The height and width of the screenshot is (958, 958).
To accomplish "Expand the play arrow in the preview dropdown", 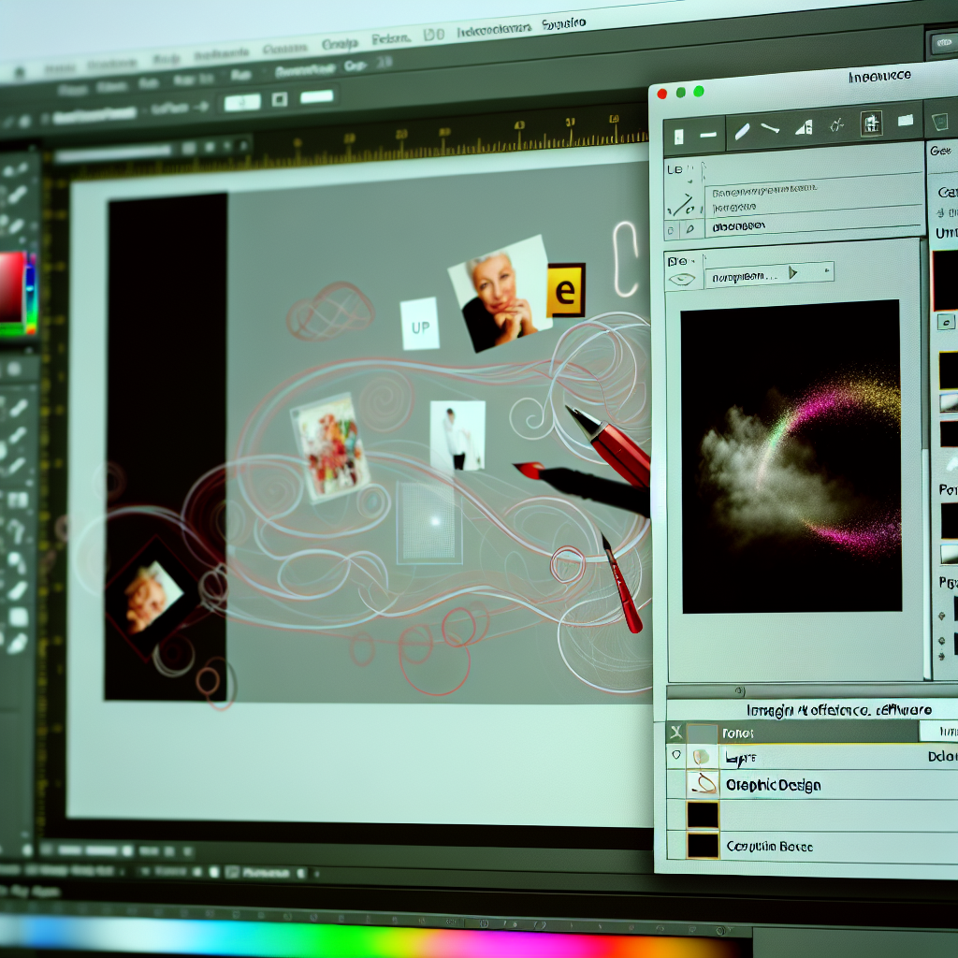I will tap(793, 273).
